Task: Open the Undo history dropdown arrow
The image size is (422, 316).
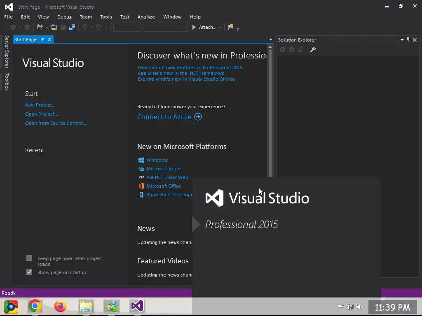Action: tap(91, 28)
